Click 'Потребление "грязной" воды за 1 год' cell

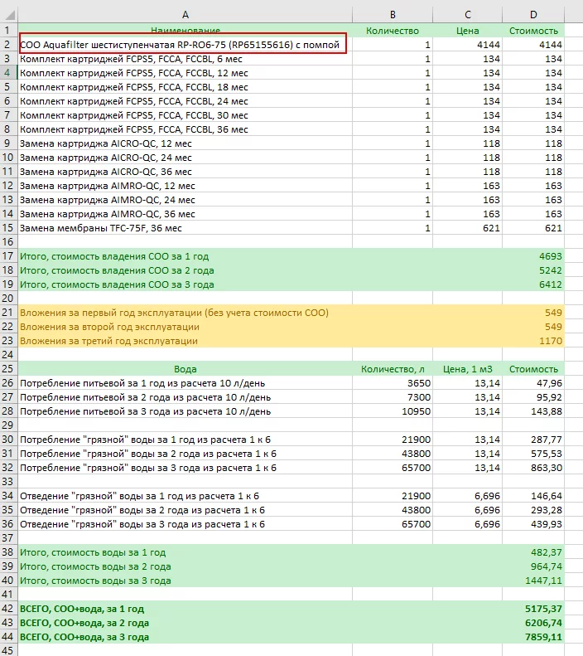[185, 440]
